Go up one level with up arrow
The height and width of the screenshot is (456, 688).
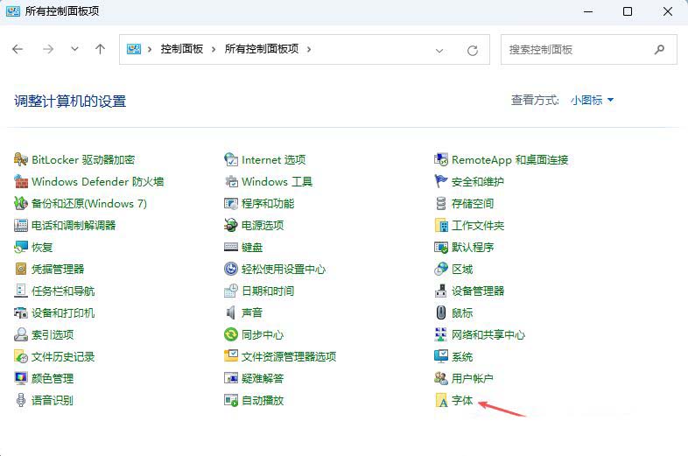click(x=100, y=49)
